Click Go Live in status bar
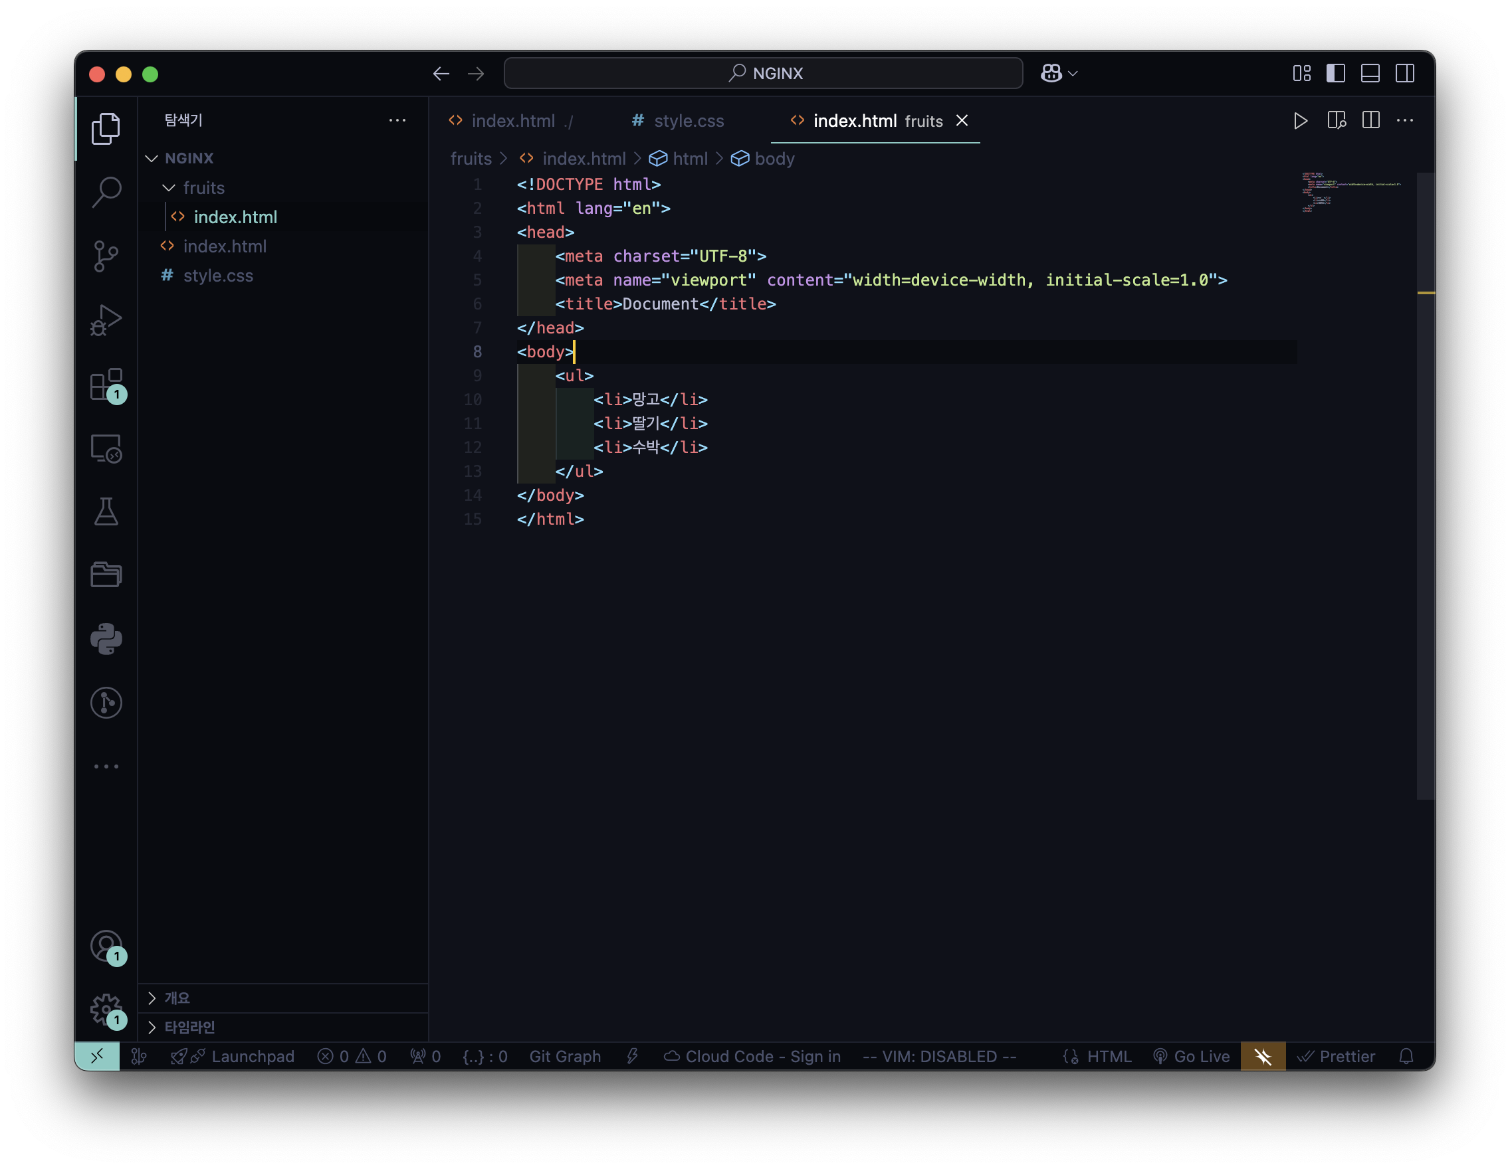 1192,1056
